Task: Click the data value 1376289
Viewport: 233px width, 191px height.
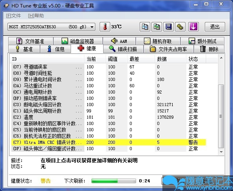Action: [x=165, y=117]
